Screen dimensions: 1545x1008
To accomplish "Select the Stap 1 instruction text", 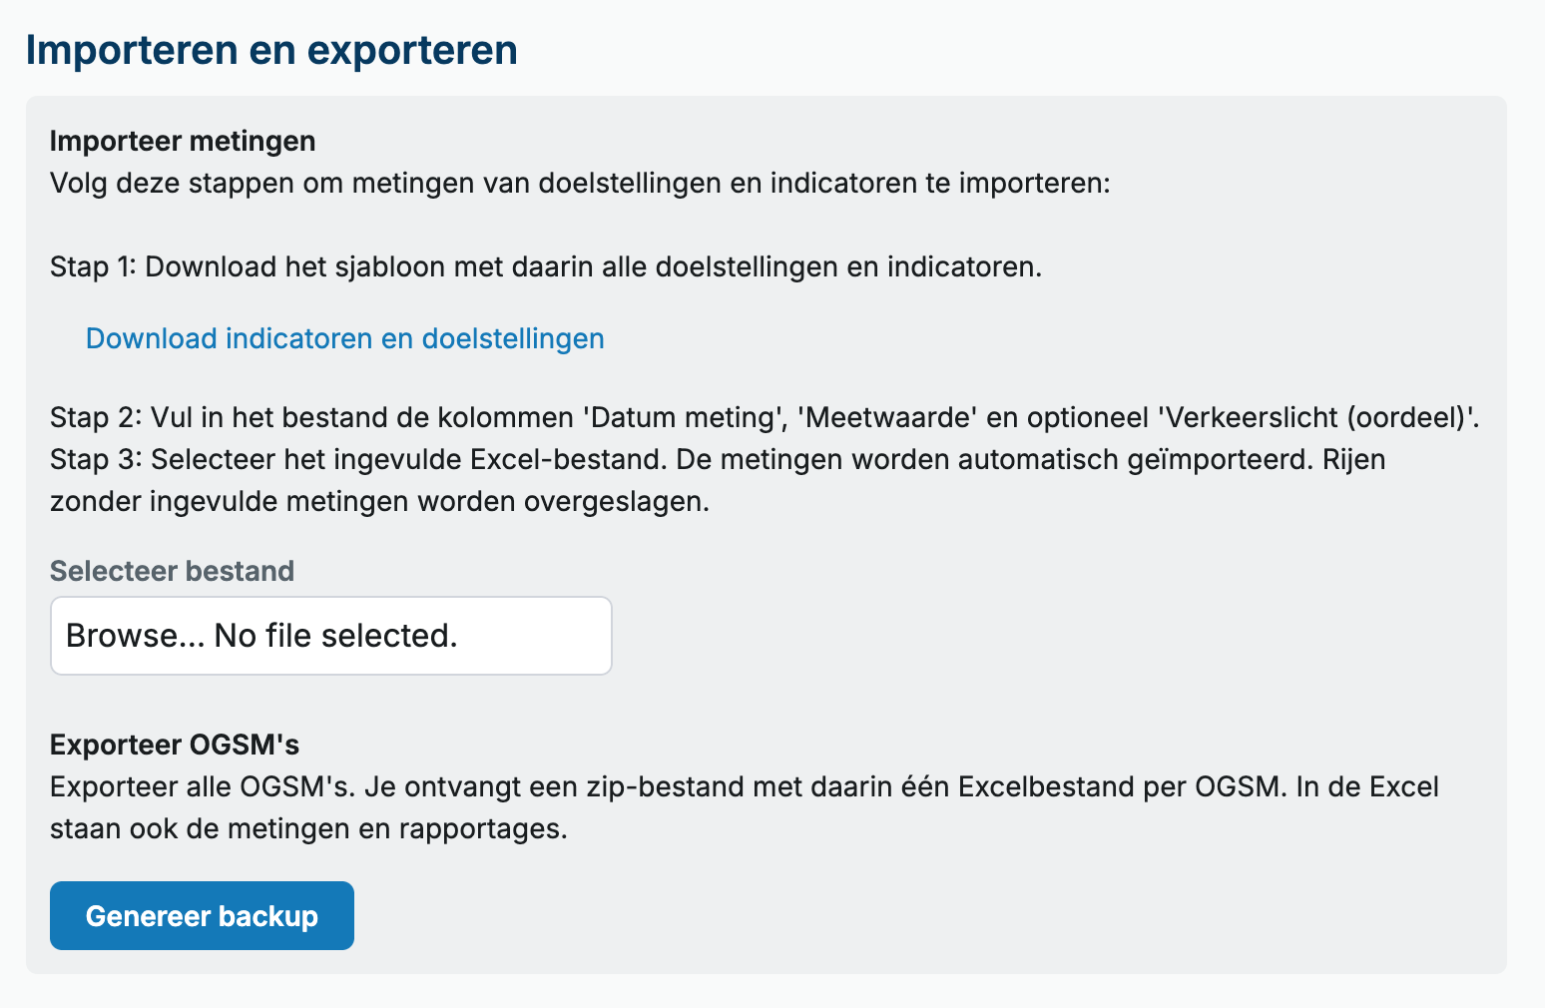I will point(545,266).
